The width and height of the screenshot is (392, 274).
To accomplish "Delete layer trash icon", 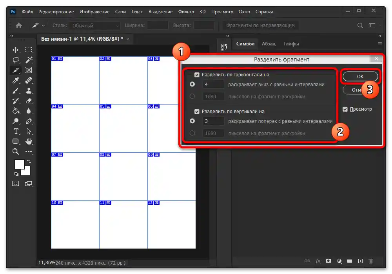I will [x=370, y=261].
